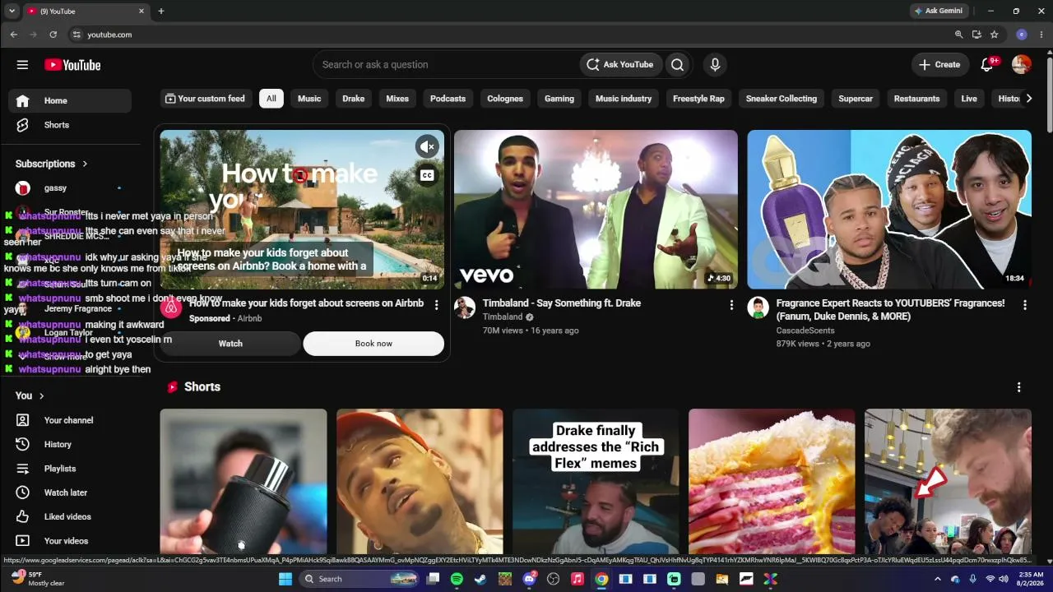Image resolution: width=1053 pixels, height=592 pixels.
Task: Select the Live chip
Action: [969, 99]
